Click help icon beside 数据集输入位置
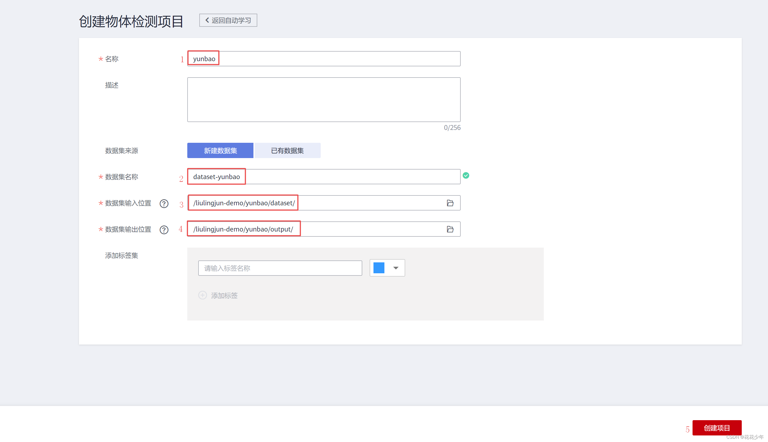The image size is (768, 442). tap(164, 203)
